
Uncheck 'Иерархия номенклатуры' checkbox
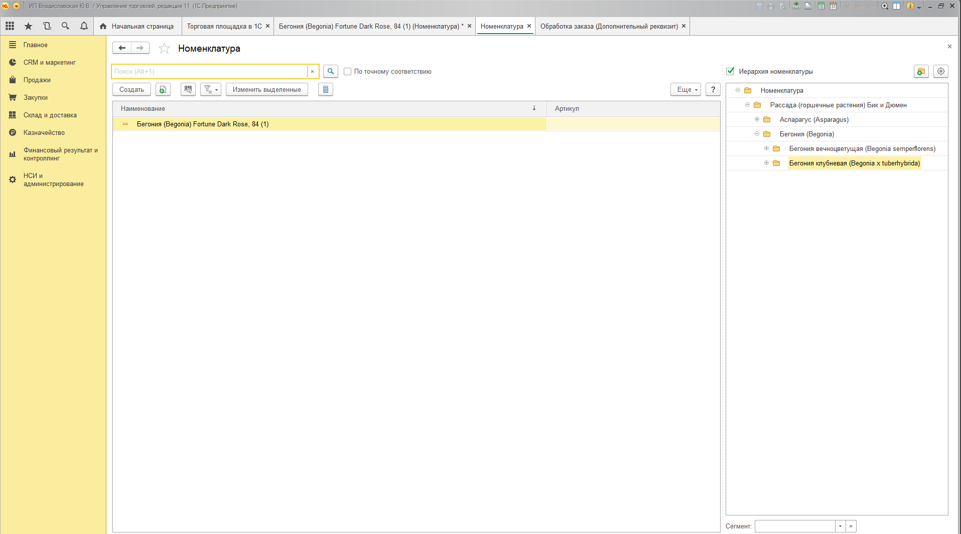pyautogui.click(x=730, y=71)
